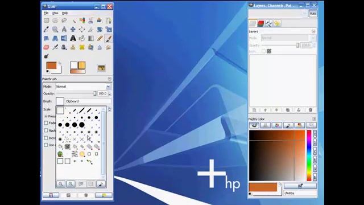364x205 pixels.
Task: Open the Layers panel configuration menu
Action: click(313, 31)
